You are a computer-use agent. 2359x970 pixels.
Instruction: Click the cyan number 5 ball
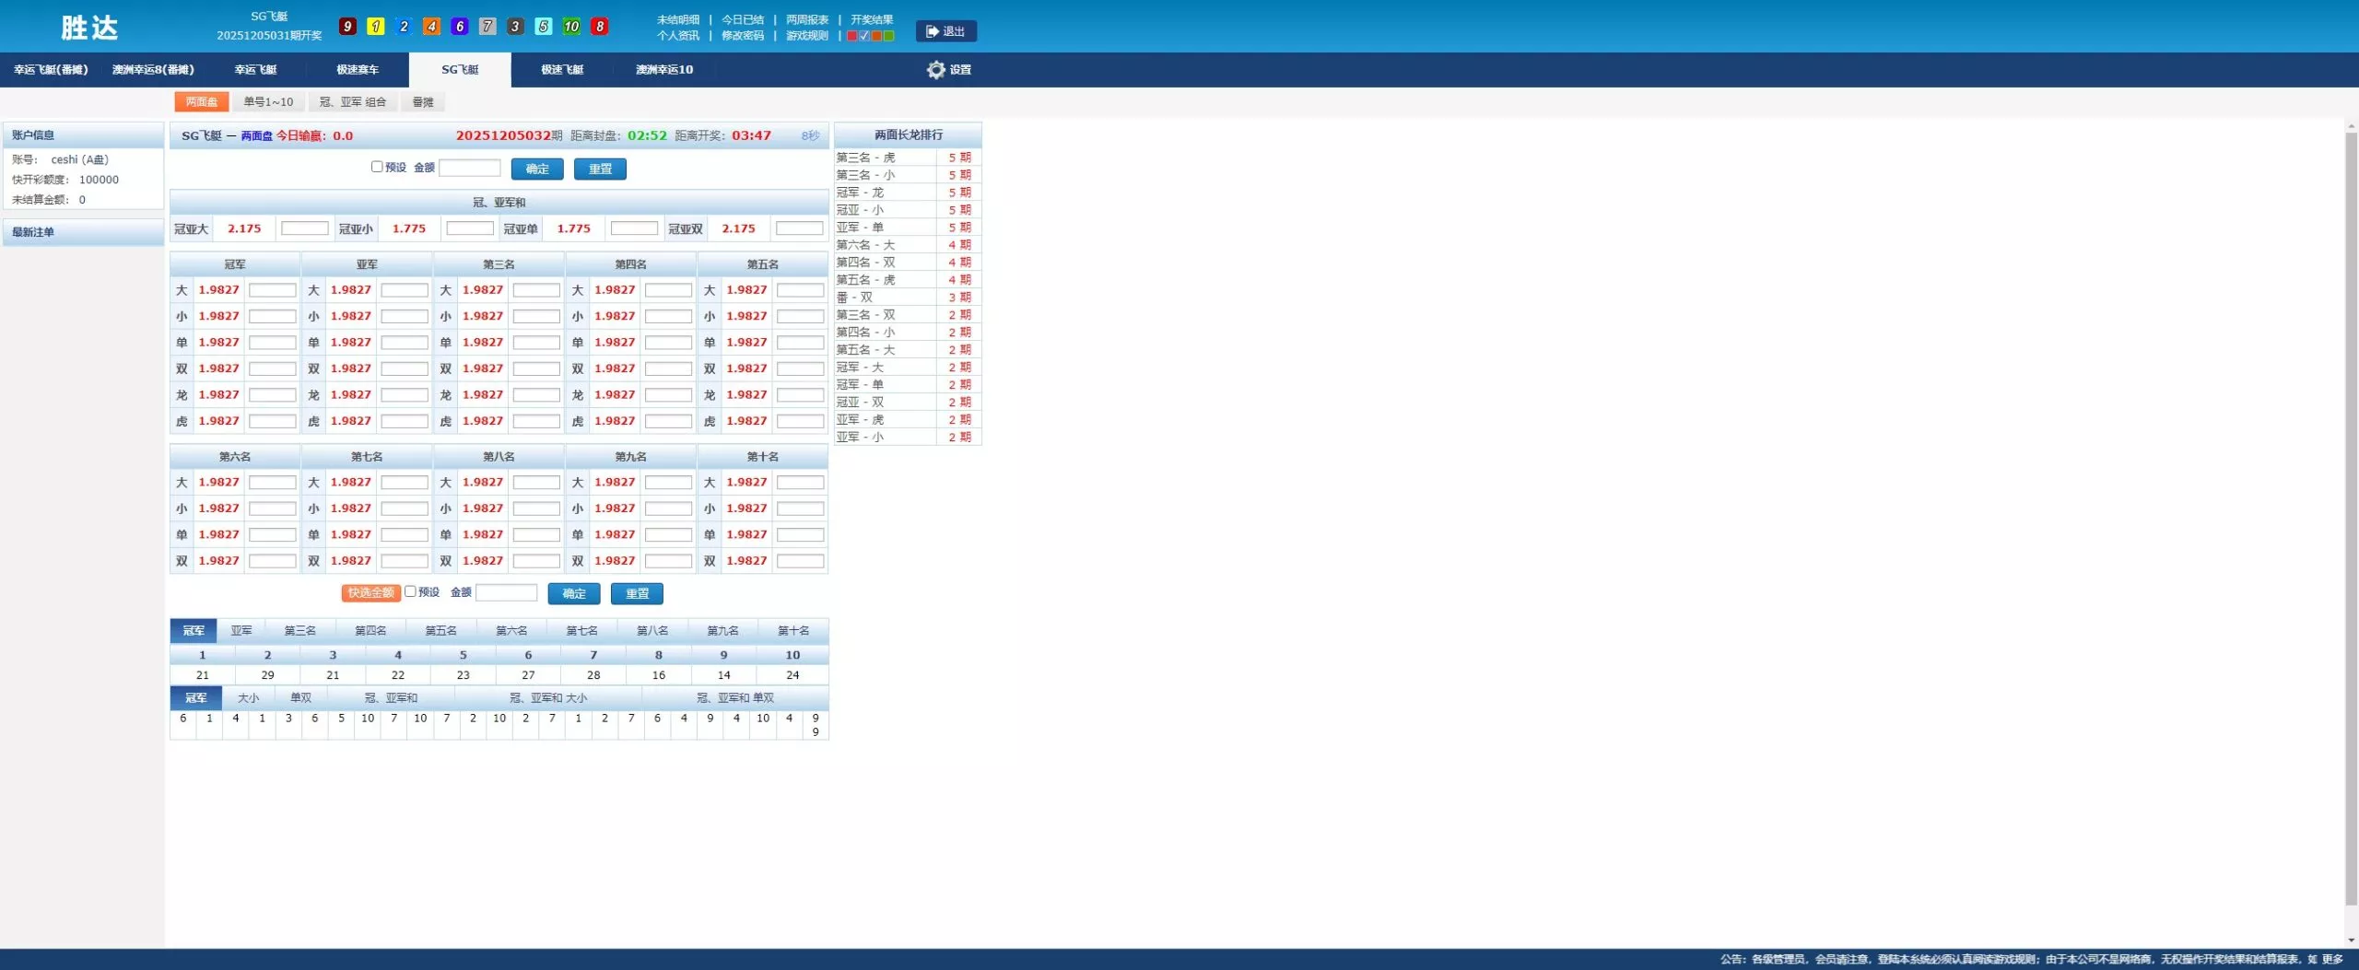pyautogui.click(x=544, y=27)
